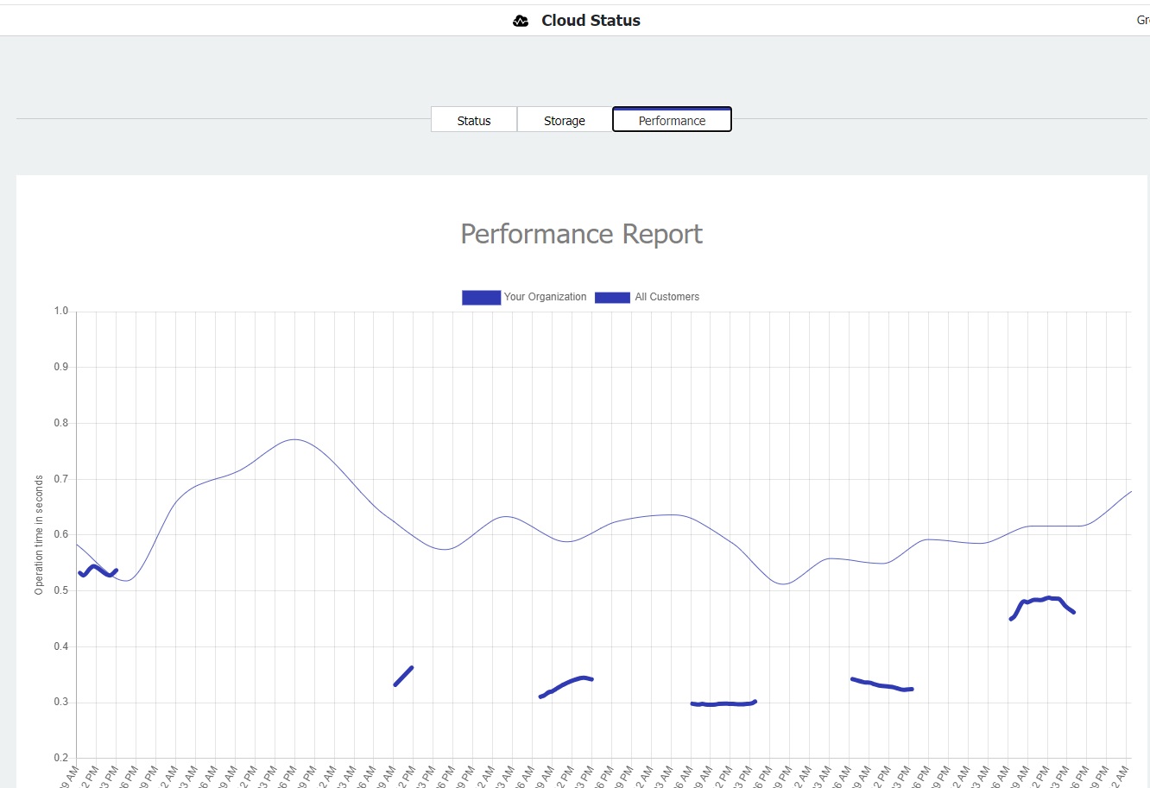The height and width of the screenshot is (788, 1150).
Task: Toggle the Your Organization legend color box
Action: (481, 297)
